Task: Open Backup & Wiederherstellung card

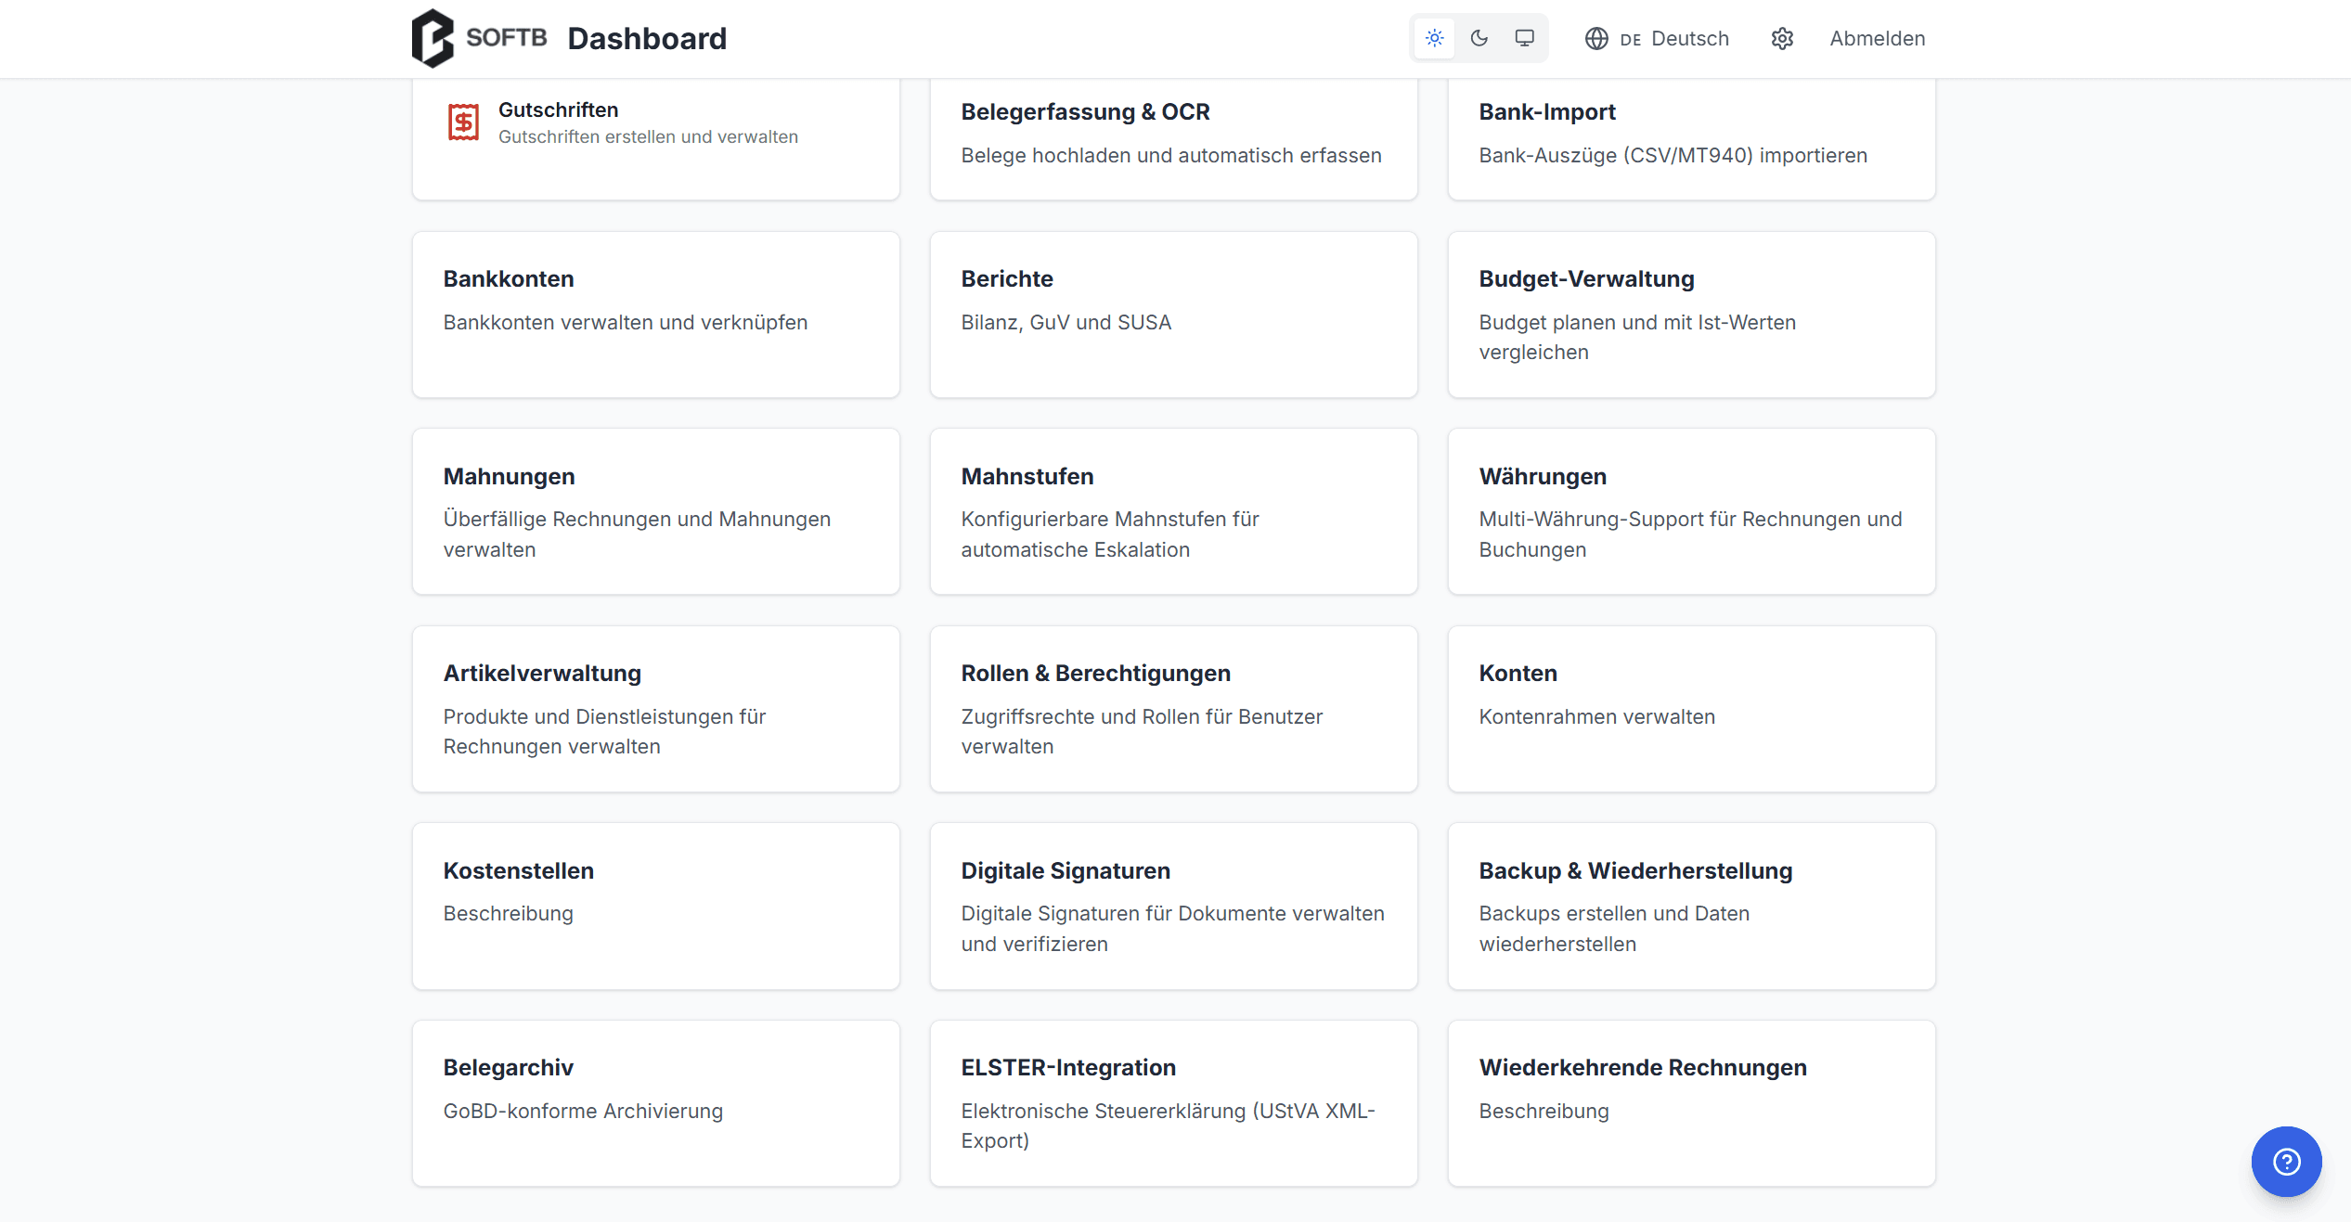Action: (1690, 905)
